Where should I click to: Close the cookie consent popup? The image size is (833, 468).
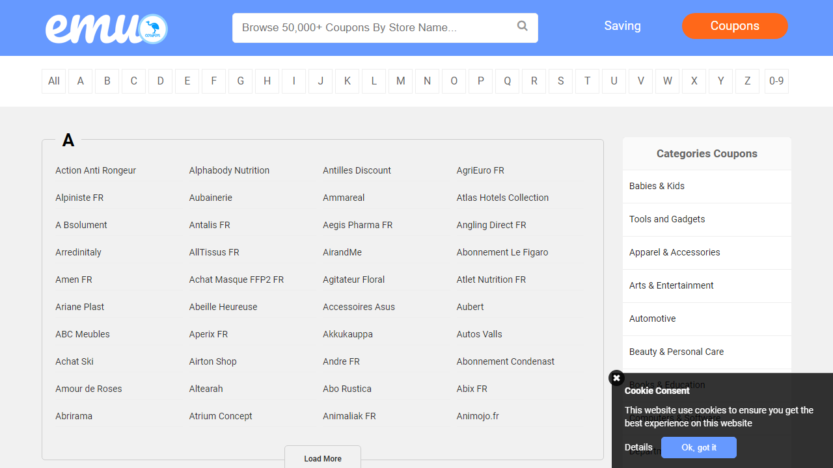click(x=616, y=378)
